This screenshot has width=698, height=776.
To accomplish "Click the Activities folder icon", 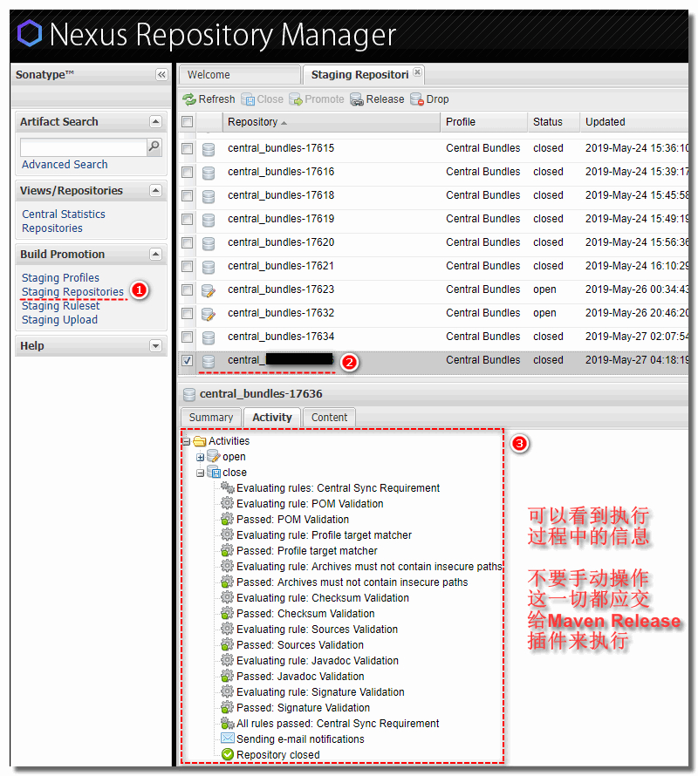I will pos(200,441).
